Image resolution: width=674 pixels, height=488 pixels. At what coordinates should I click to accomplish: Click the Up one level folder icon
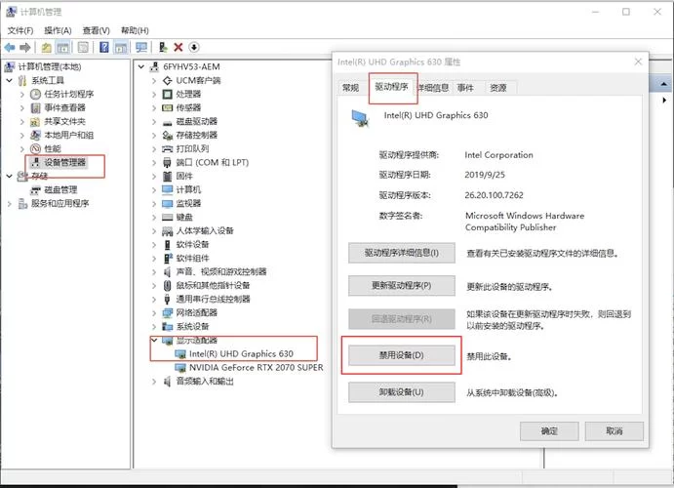[47, 47]
